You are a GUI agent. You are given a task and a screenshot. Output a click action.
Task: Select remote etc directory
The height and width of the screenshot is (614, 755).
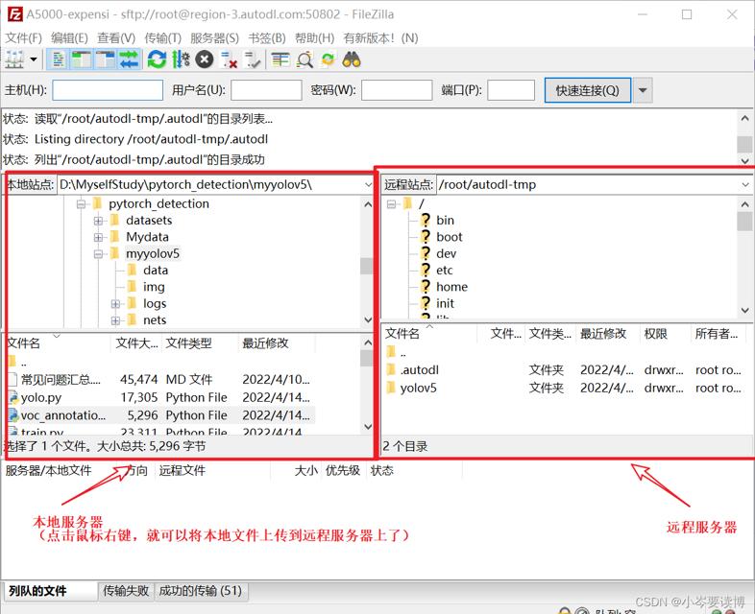click(445, 271)
